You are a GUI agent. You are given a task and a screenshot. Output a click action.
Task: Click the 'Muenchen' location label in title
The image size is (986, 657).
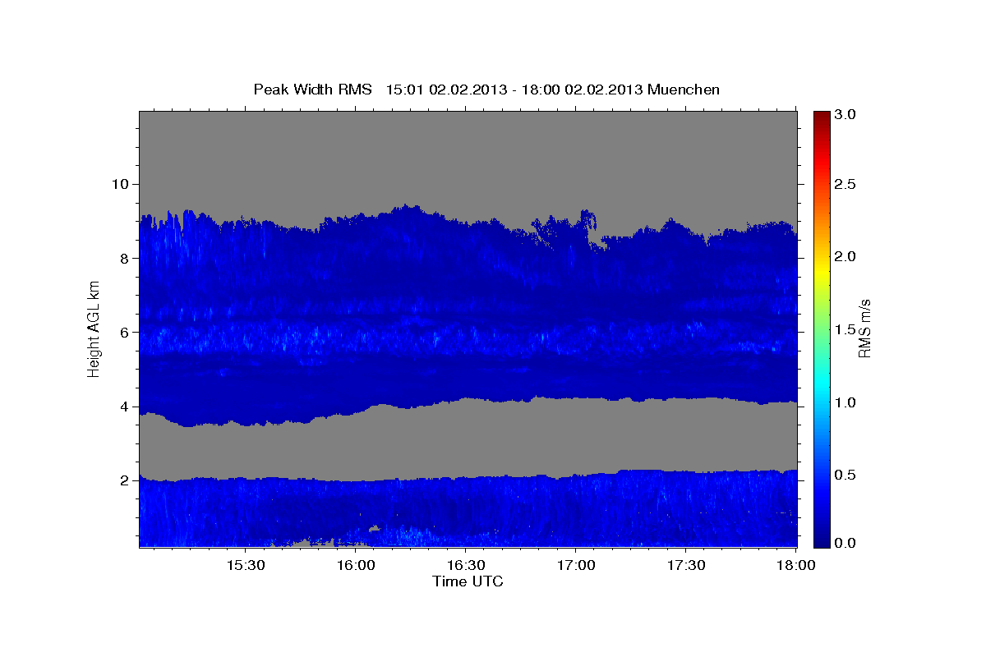tap(684, 89)
